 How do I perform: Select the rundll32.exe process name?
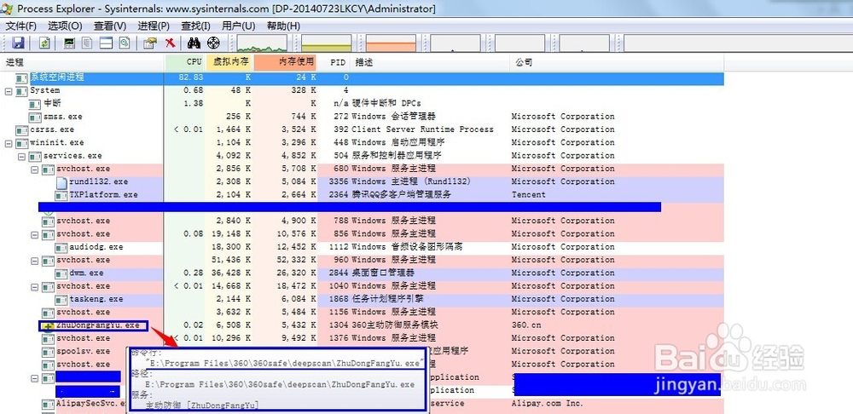click(98, 182)
